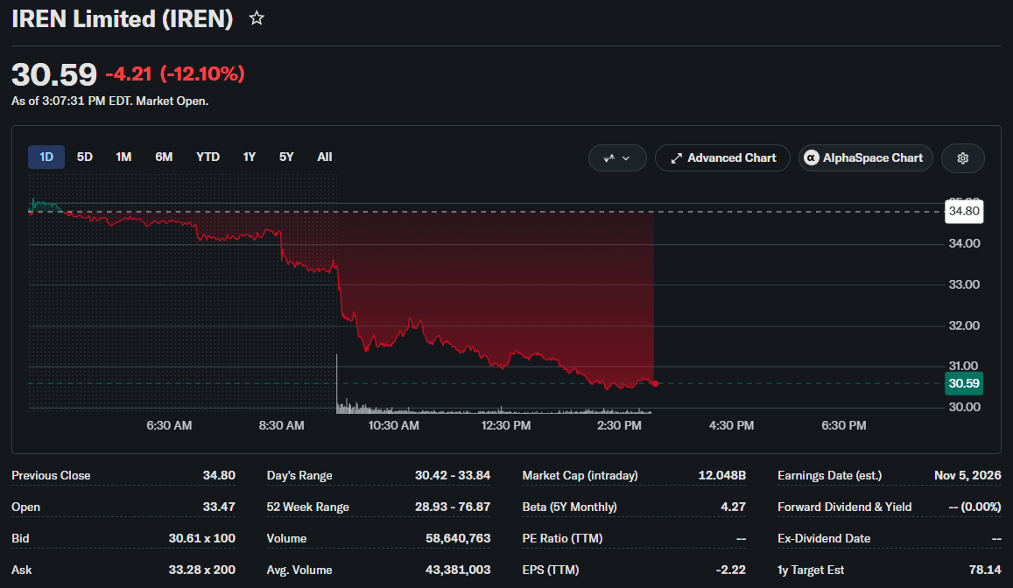
Task: Click Forward Dividend & Yield label
Action: [844, 507]
